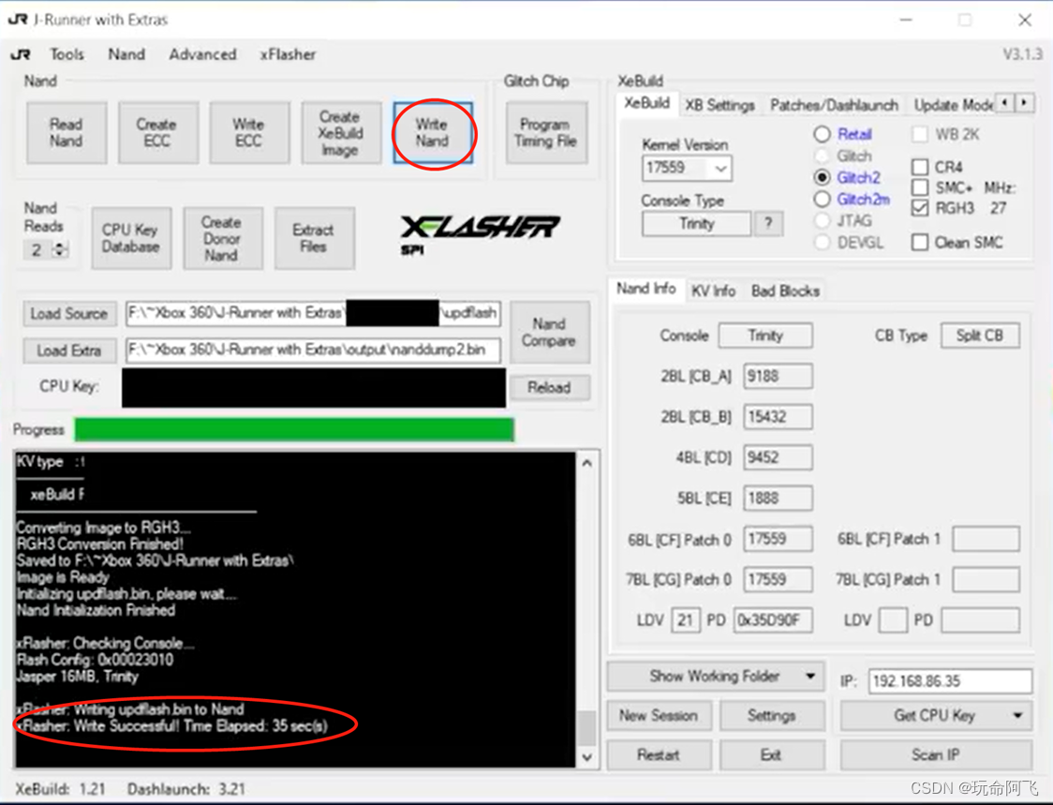Click the Extract Files button
The height and width of the screenshot is (805, 1053).
[314, 238]
